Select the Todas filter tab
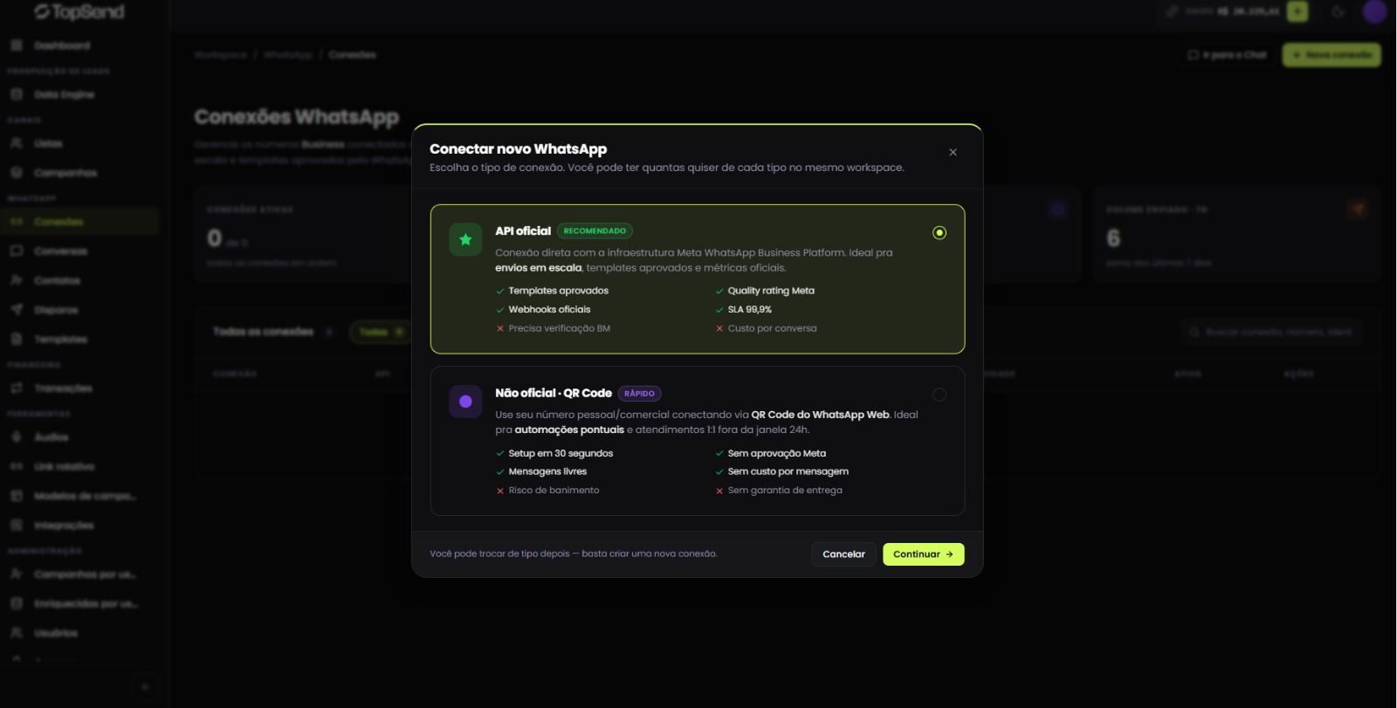The width and height of the screenshot is (1397, 708). [381, 332]
